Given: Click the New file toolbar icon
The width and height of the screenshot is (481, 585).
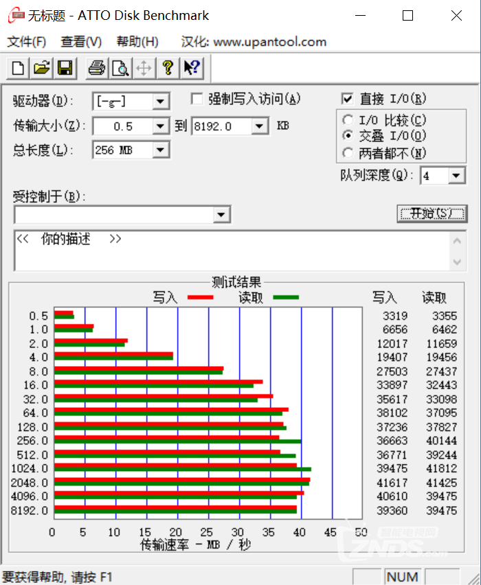Looking at the screenshot, I should (x=19, y=67).
